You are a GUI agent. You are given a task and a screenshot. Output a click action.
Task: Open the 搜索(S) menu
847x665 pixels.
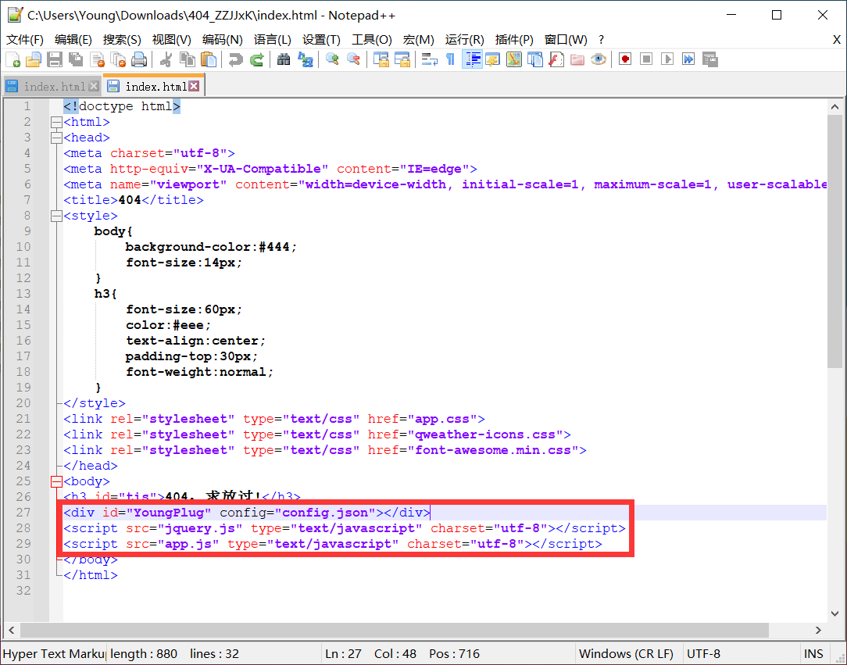[x=122, y=40]
